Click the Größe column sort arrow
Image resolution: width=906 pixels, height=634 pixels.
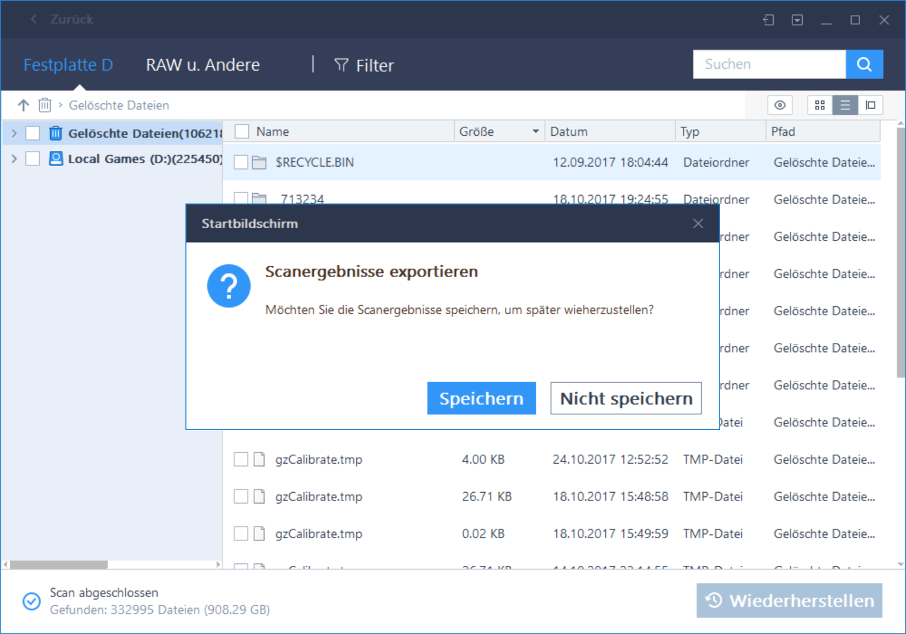[535, 132]
